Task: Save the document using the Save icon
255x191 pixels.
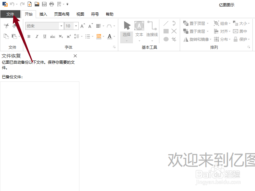Action: point(44,4)
